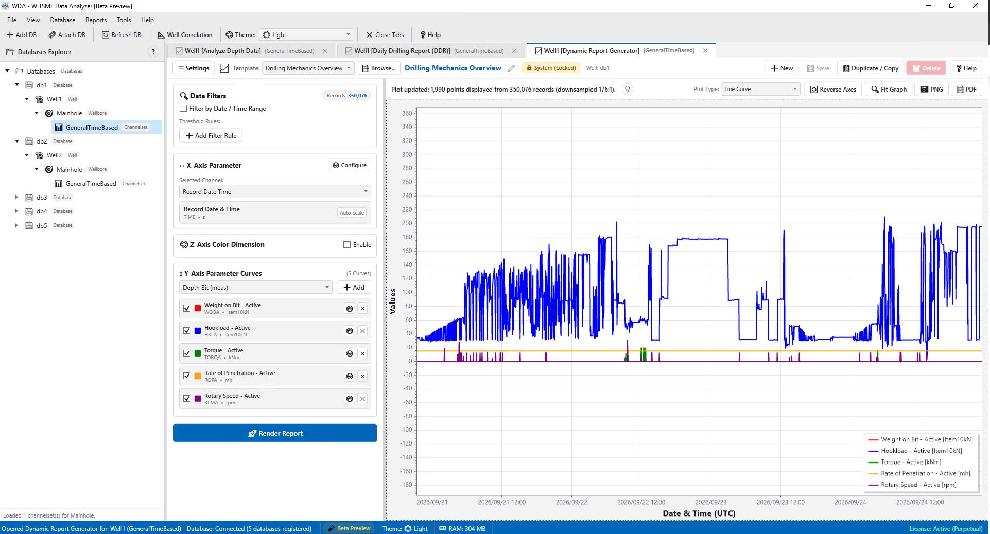
Task: Remove the Rotary Speed - Active curve
Action: pos(362,399)
